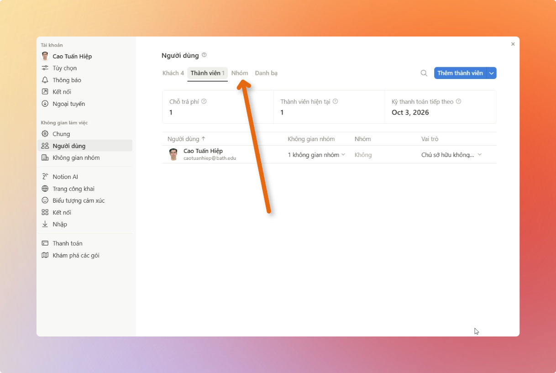Click the info icon next to Chỗ trả phí
Screen dimensions: 556x373
pyautogui.click(x=204, y=101)
